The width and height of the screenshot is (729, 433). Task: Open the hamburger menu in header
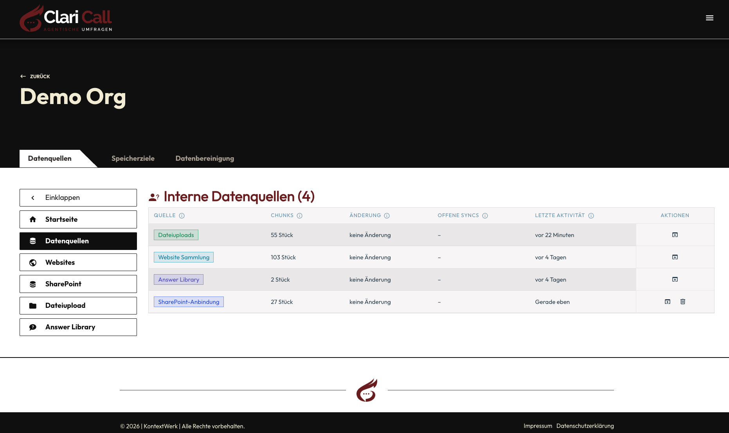(709, 18)
